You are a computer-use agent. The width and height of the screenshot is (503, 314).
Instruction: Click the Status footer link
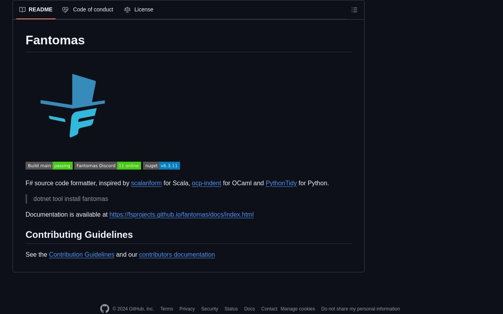[x=231, y=309]
